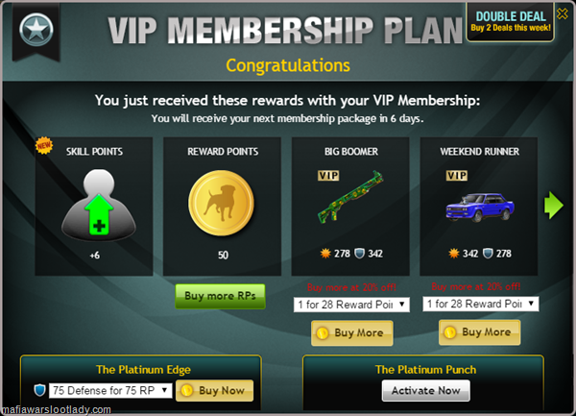The height and width of the screenshot is (416, 576).
Task: Click the NEW badge on Skill Points
Action: 44,145
